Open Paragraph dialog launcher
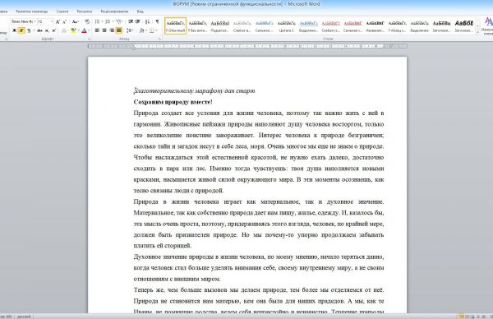The image size is (493, 319). pos(159,39)
